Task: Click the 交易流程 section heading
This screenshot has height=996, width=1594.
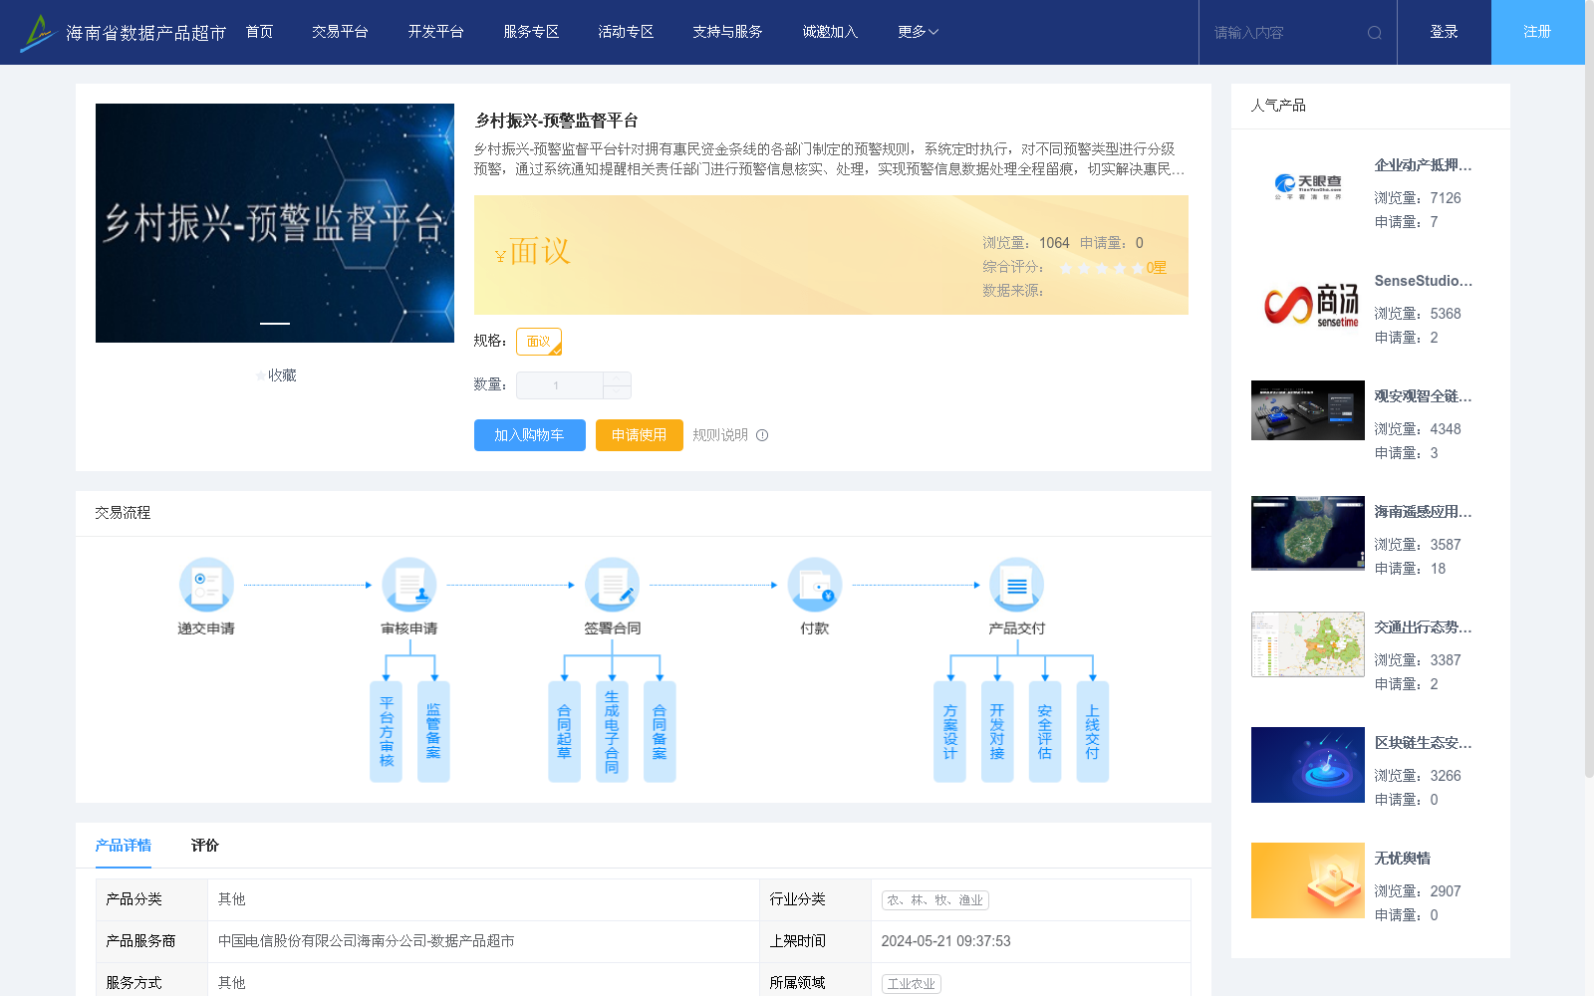Action: 123,513
